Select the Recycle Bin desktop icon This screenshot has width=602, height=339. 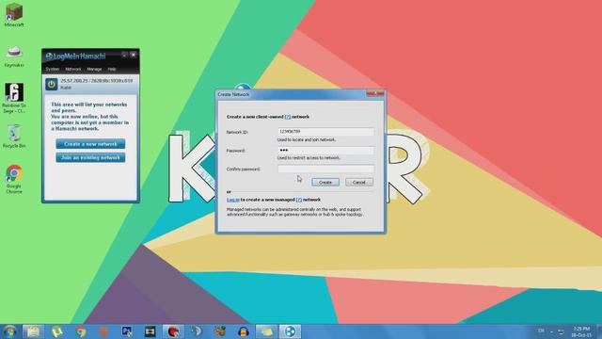pos(14,136)
